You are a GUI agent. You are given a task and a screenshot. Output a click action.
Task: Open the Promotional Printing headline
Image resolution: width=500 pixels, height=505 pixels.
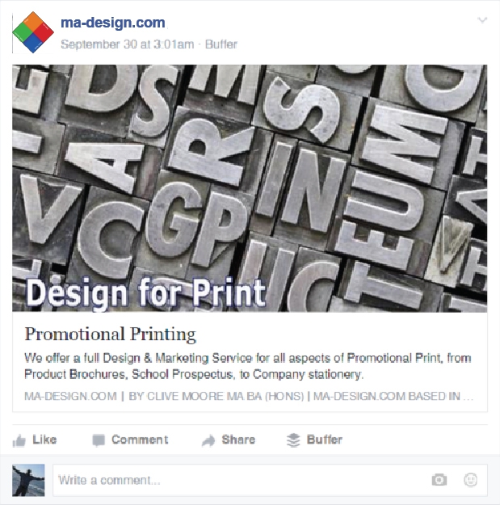point(110,334)
